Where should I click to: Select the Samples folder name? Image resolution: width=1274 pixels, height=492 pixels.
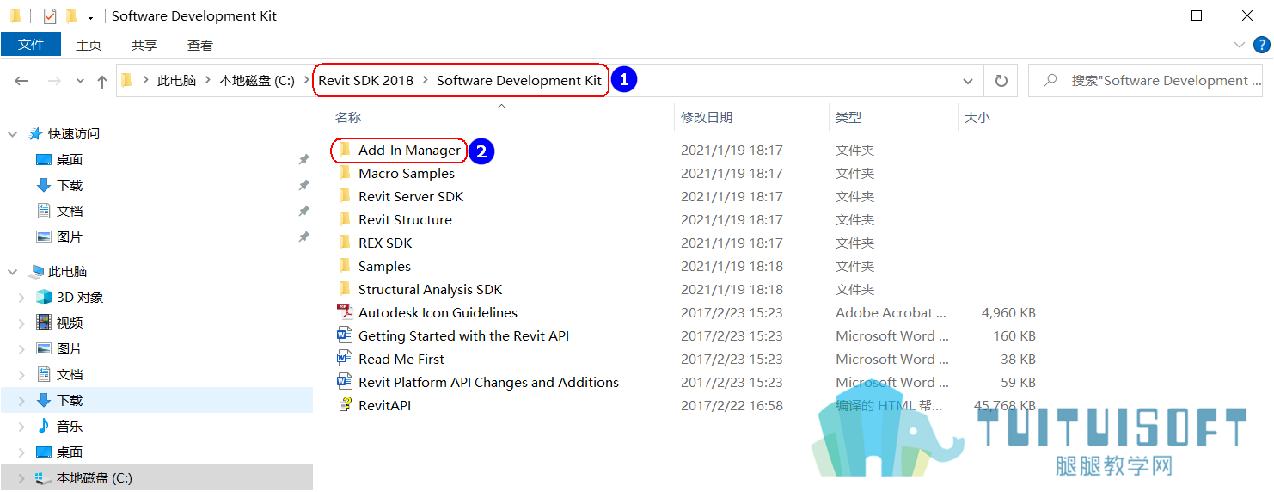click(x=384, y=266)
